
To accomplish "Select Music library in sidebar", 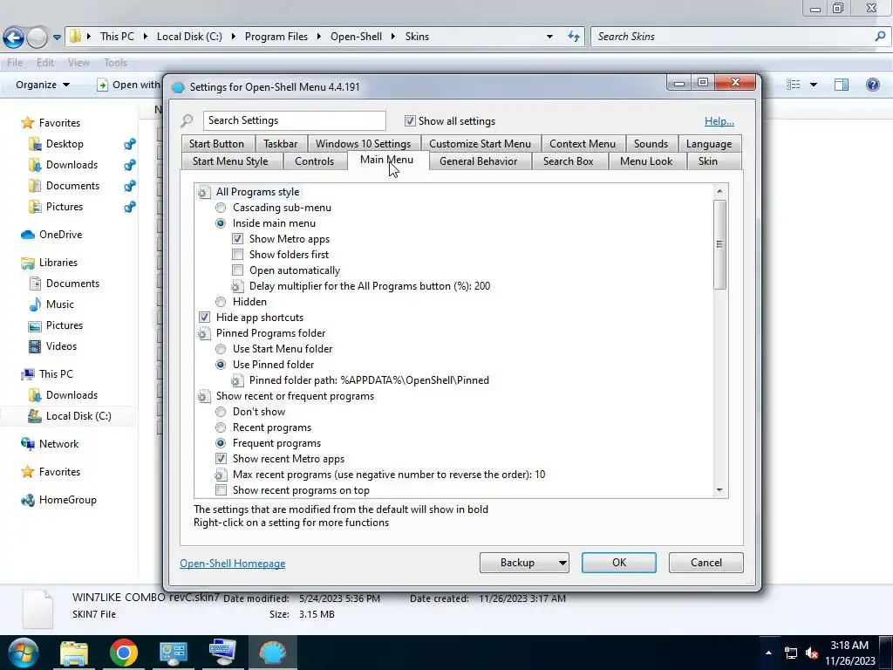I will (60, 304).
